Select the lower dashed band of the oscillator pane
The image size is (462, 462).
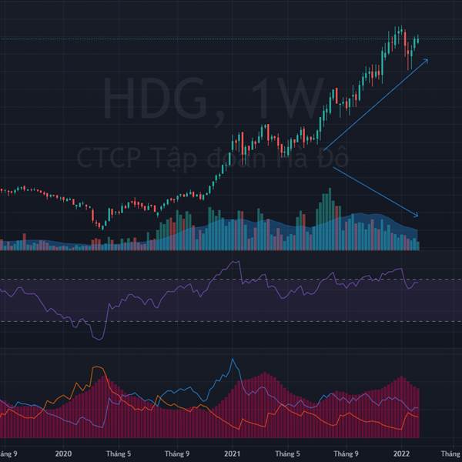(x=231, y=321)
